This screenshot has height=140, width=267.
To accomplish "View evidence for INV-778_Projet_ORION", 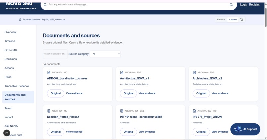I will coord(220,132).
